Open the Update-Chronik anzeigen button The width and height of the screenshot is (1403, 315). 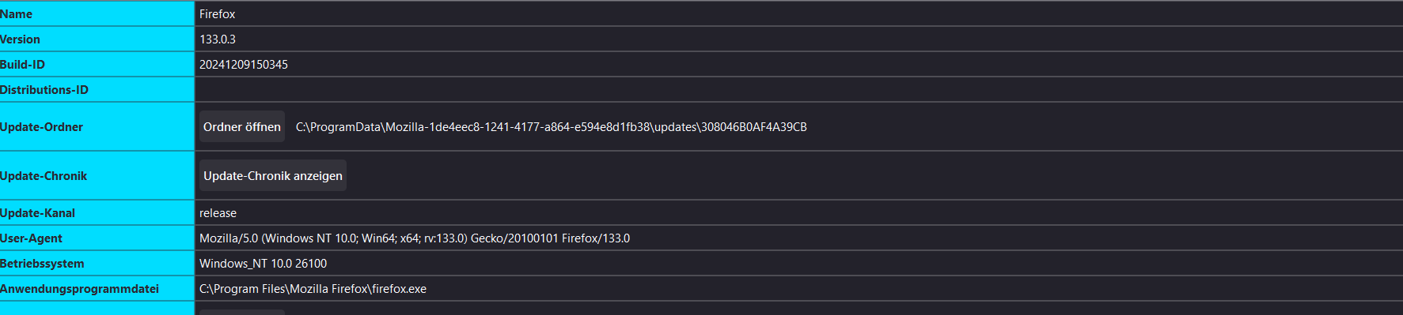(273, 175)
